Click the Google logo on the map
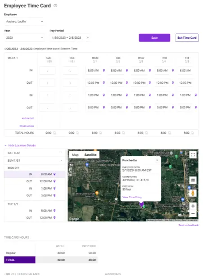 coord(74,219)
